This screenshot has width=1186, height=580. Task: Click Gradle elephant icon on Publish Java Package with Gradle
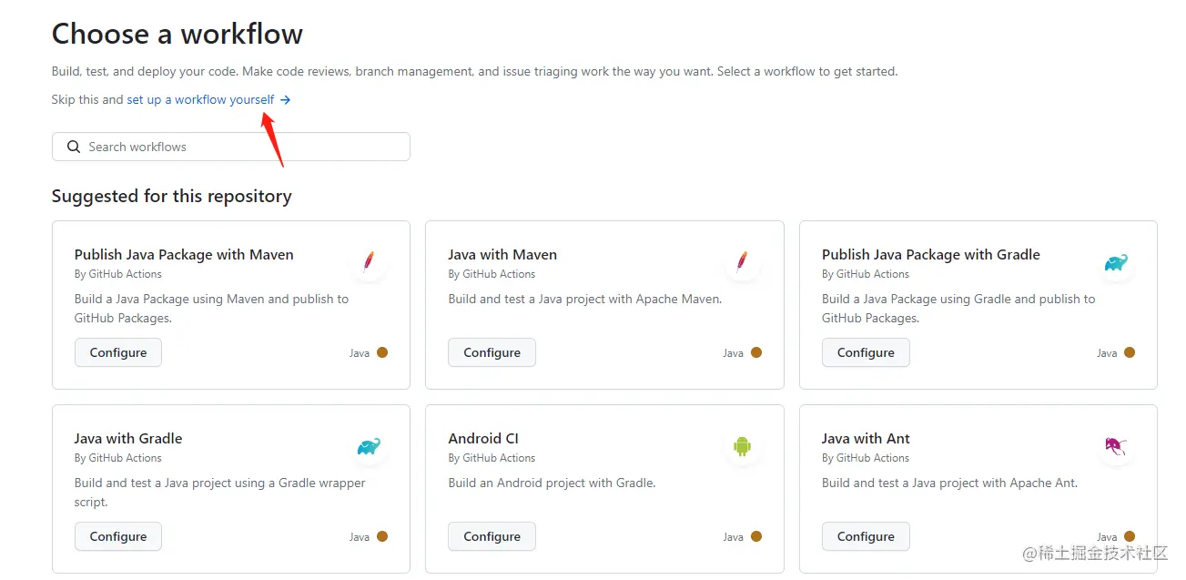click(x=1116, y=263)
